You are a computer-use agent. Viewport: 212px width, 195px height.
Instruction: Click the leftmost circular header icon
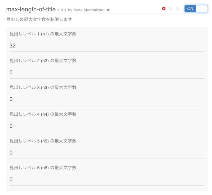point(164,8)
